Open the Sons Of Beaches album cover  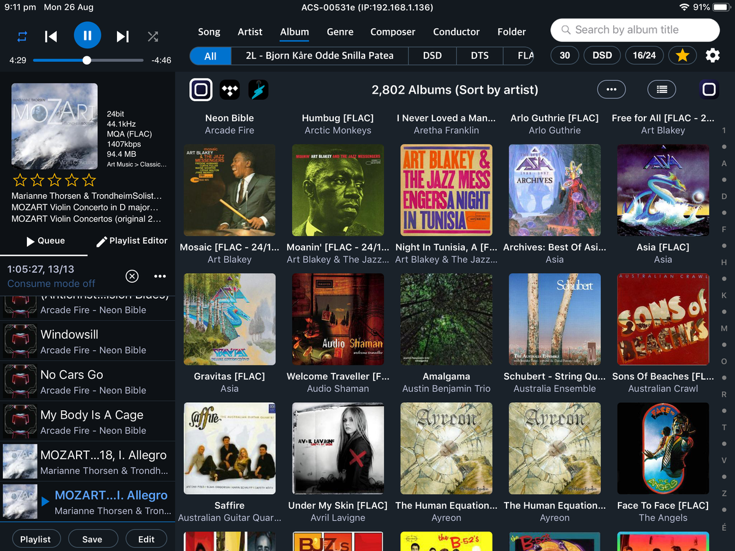pyautogui.click(x=663, y=320)
